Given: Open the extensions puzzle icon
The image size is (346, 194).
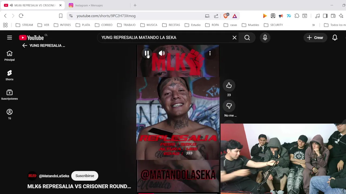Looking at the screenshot, I should (x=297, y=16).
